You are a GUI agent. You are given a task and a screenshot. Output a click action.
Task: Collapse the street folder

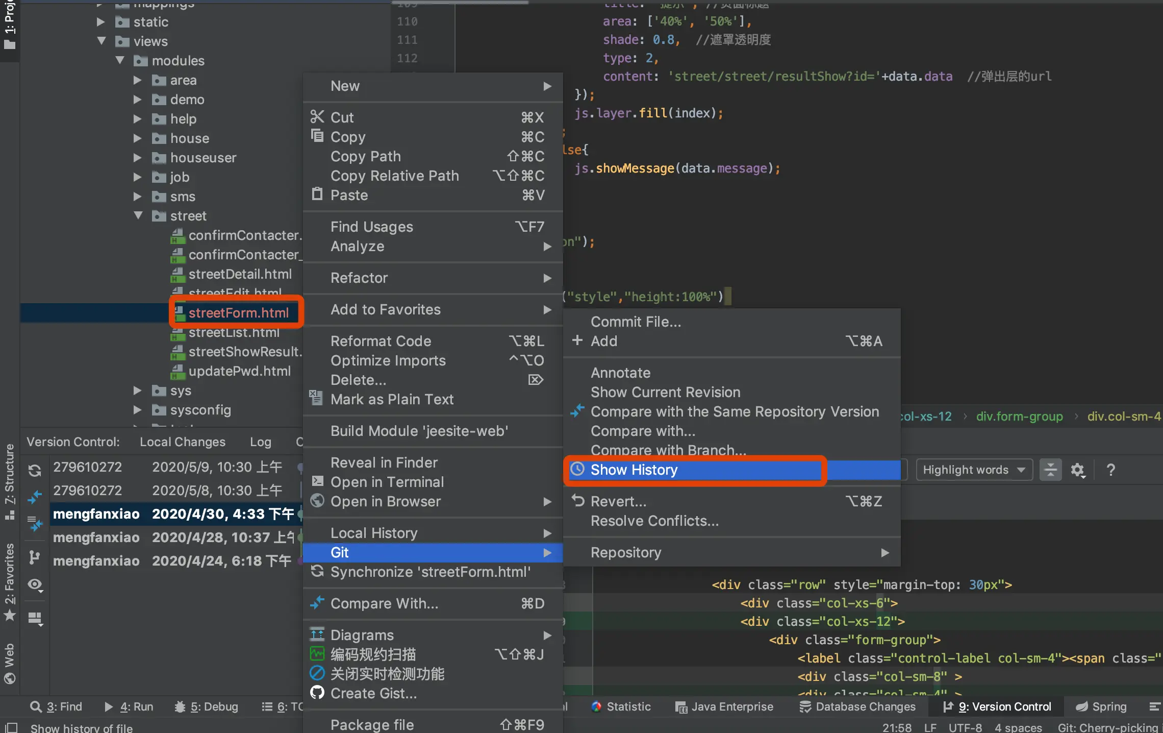click(138, 216)
